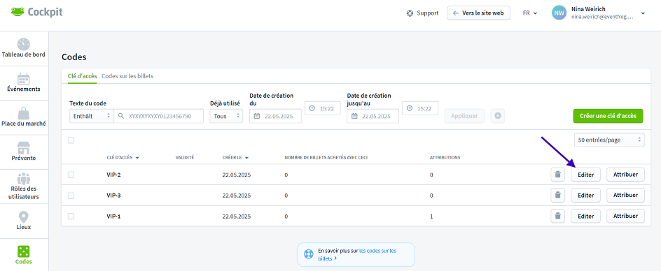Go to Événements calendar icon
This screenshot has width=661, height=271.
tap(24, 79)
